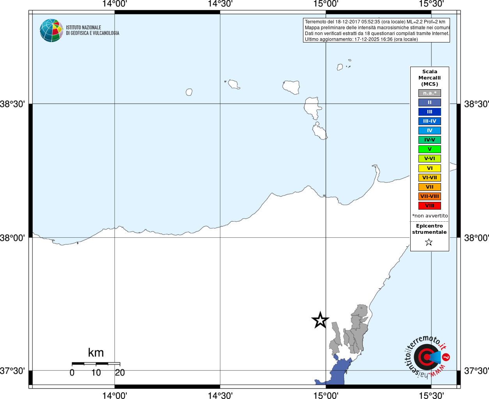
Task: Select the red VIII legend swatch
Action: coord(430,206)
